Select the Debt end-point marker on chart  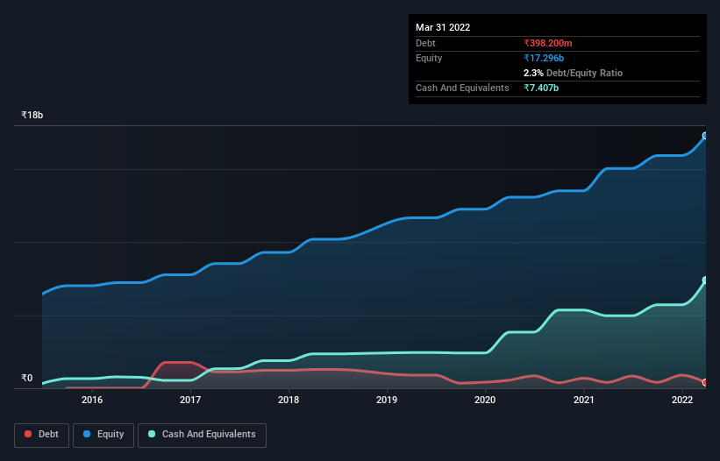pyautogui.click(x=705, y=383)
